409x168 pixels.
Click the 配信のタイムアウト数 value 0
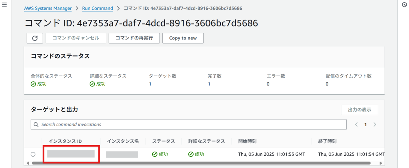[327, 84]
